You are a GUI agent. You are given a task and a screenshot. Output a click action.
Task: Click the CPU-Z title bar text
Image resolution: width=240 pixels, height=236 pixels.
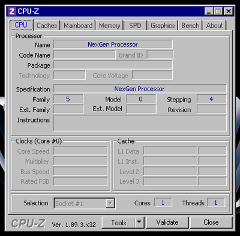pyautogui.click(x=28, y=11)
